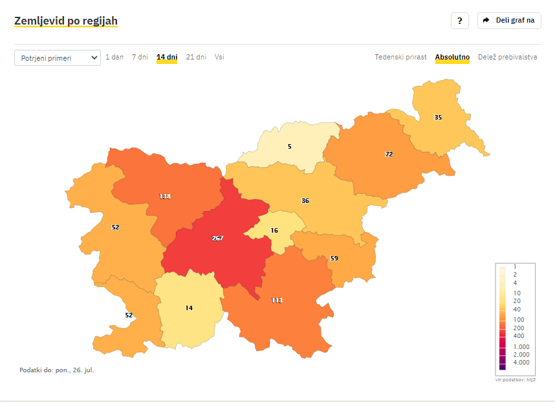Select the Absolutno display mode

tap(452, 58)
